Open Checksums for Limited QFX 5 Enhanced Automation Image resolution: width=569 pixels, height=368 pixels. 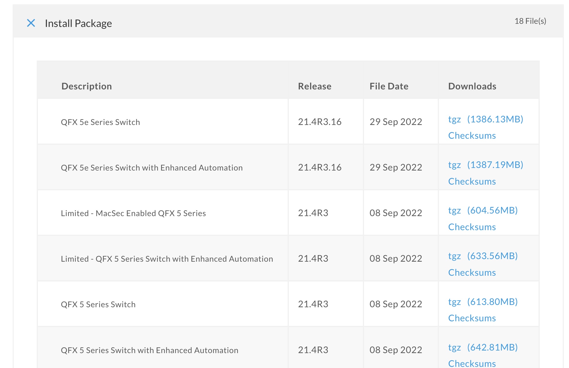pos(472,273)
